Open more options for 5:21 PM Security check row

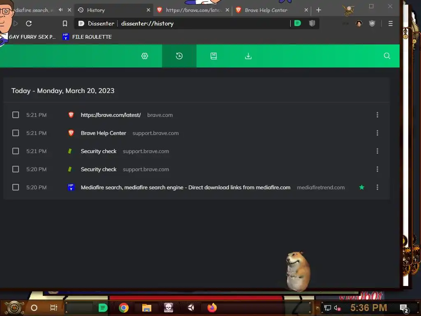click(377, 151)
